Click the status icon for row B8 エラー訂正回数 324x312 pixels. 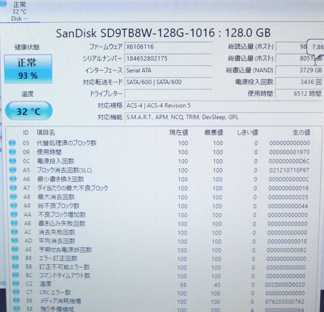tap(15, 258)
